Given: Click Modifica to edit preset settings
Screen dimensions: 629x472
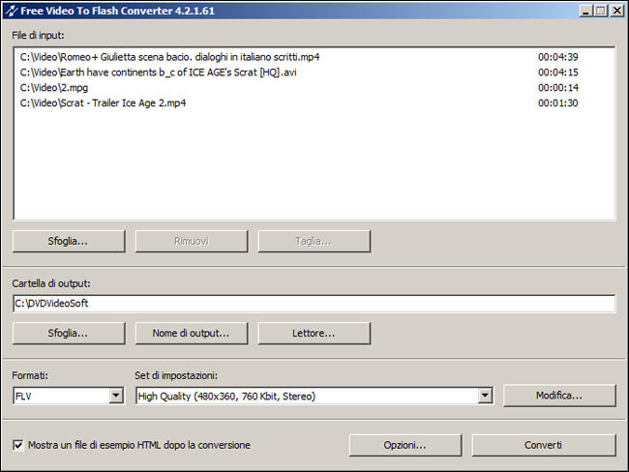Looking at the screenshot, I should (559, 396).
